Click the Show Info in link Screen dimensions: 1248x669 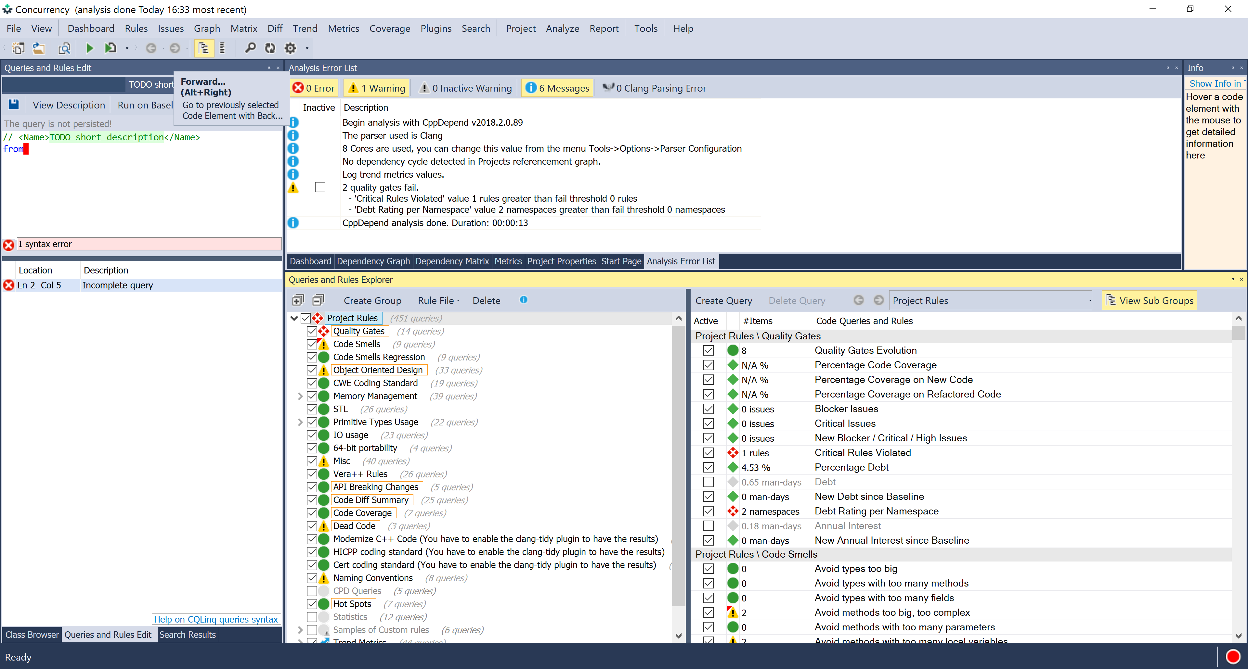pos(1215,83)
